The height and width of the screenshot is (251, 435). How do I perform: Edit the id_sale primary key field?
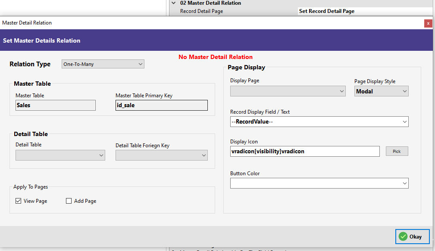pyautogui.click(x=161, y=105)
